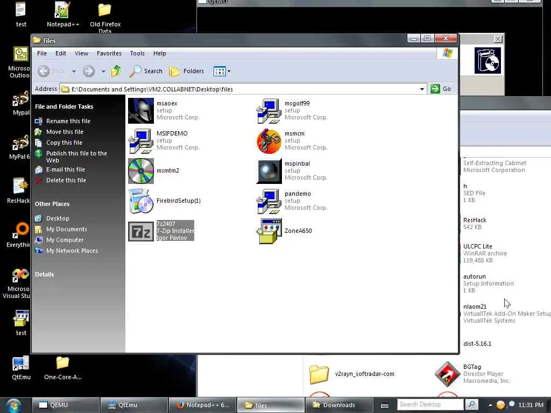Select the MSIFDEMO setup file icon
The width and height of the screenshot is (551, 413).
(x=141, y=141)
